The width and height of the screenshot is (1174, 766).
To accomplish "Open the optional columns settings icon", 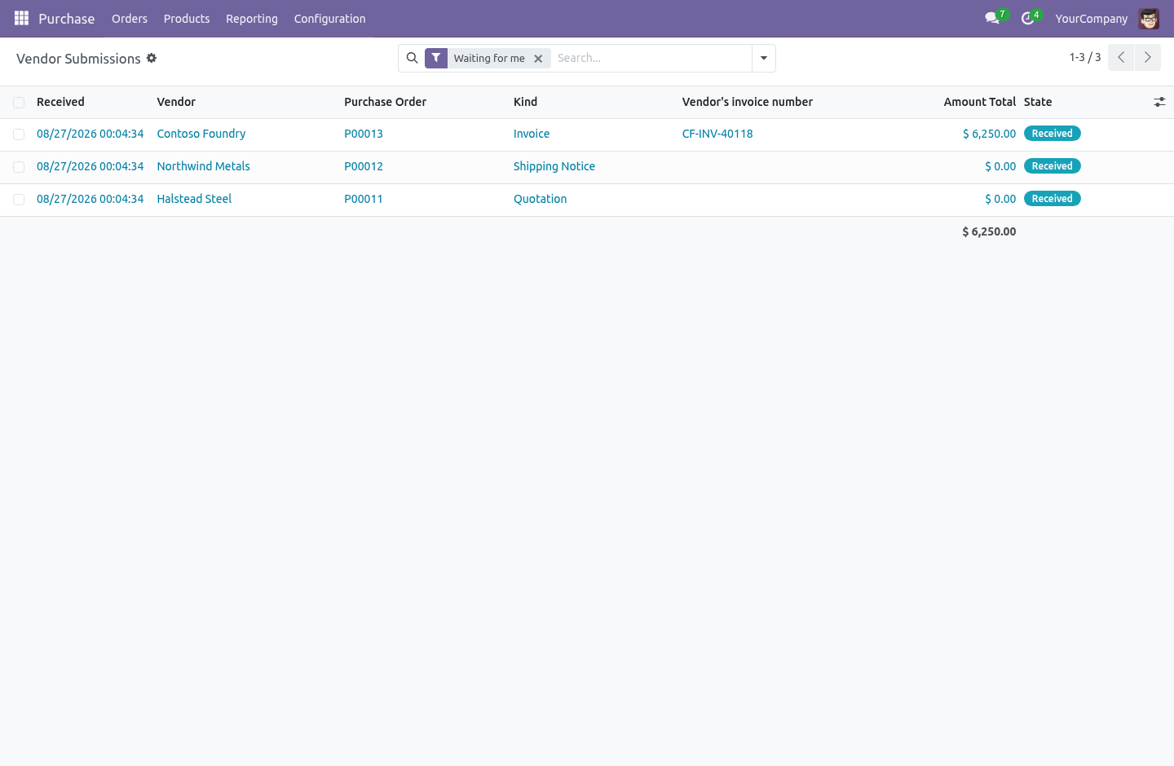I will point(1159,102).
